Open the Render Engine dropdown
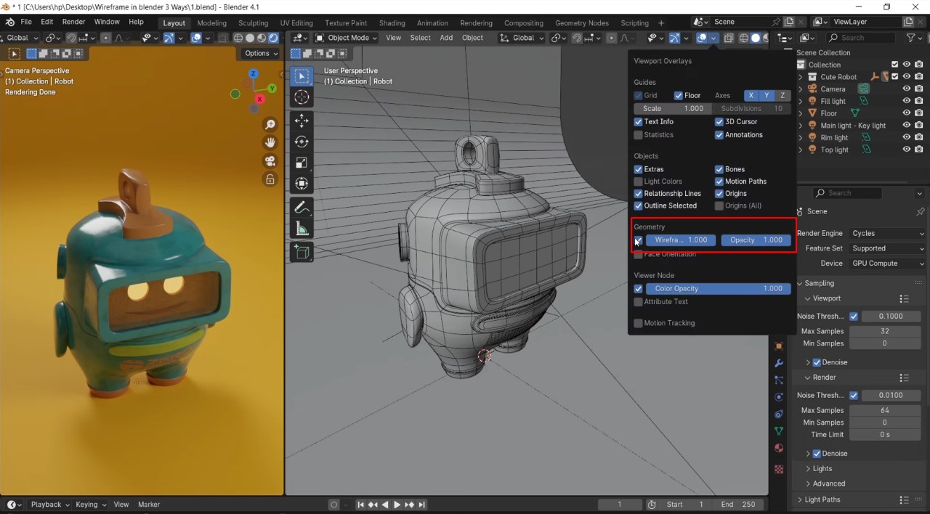Screen dimensions: 930x514 click(x=887, y=234)
